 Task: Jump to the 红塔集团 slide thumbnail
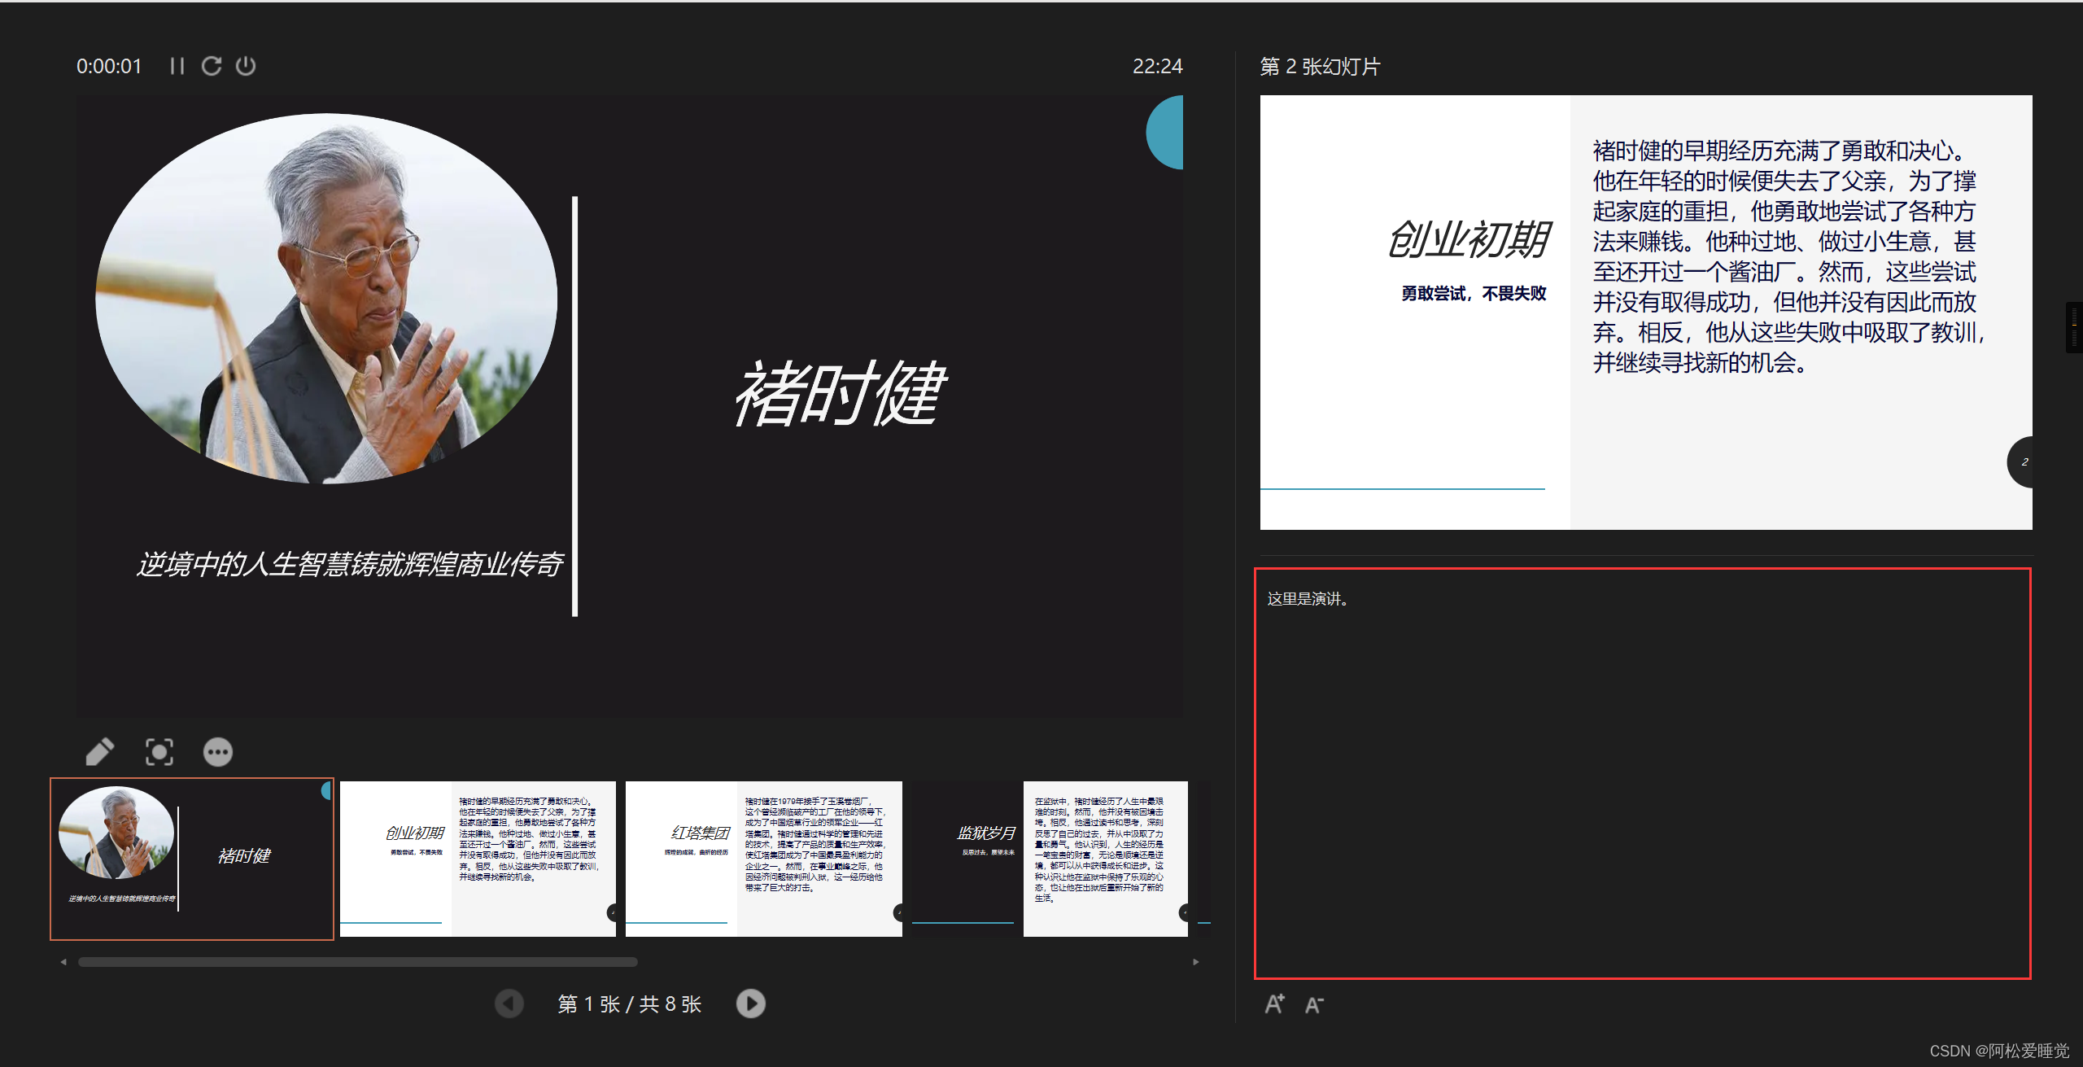click(x=763, y=859)
